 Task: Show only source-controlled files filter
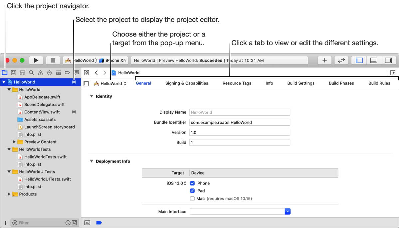[x=74, y=223]
